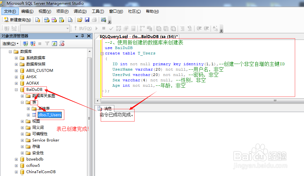Expand the 系统数据库 folder
This screenshot has height=176, width=304.
(x=16, y=58)
